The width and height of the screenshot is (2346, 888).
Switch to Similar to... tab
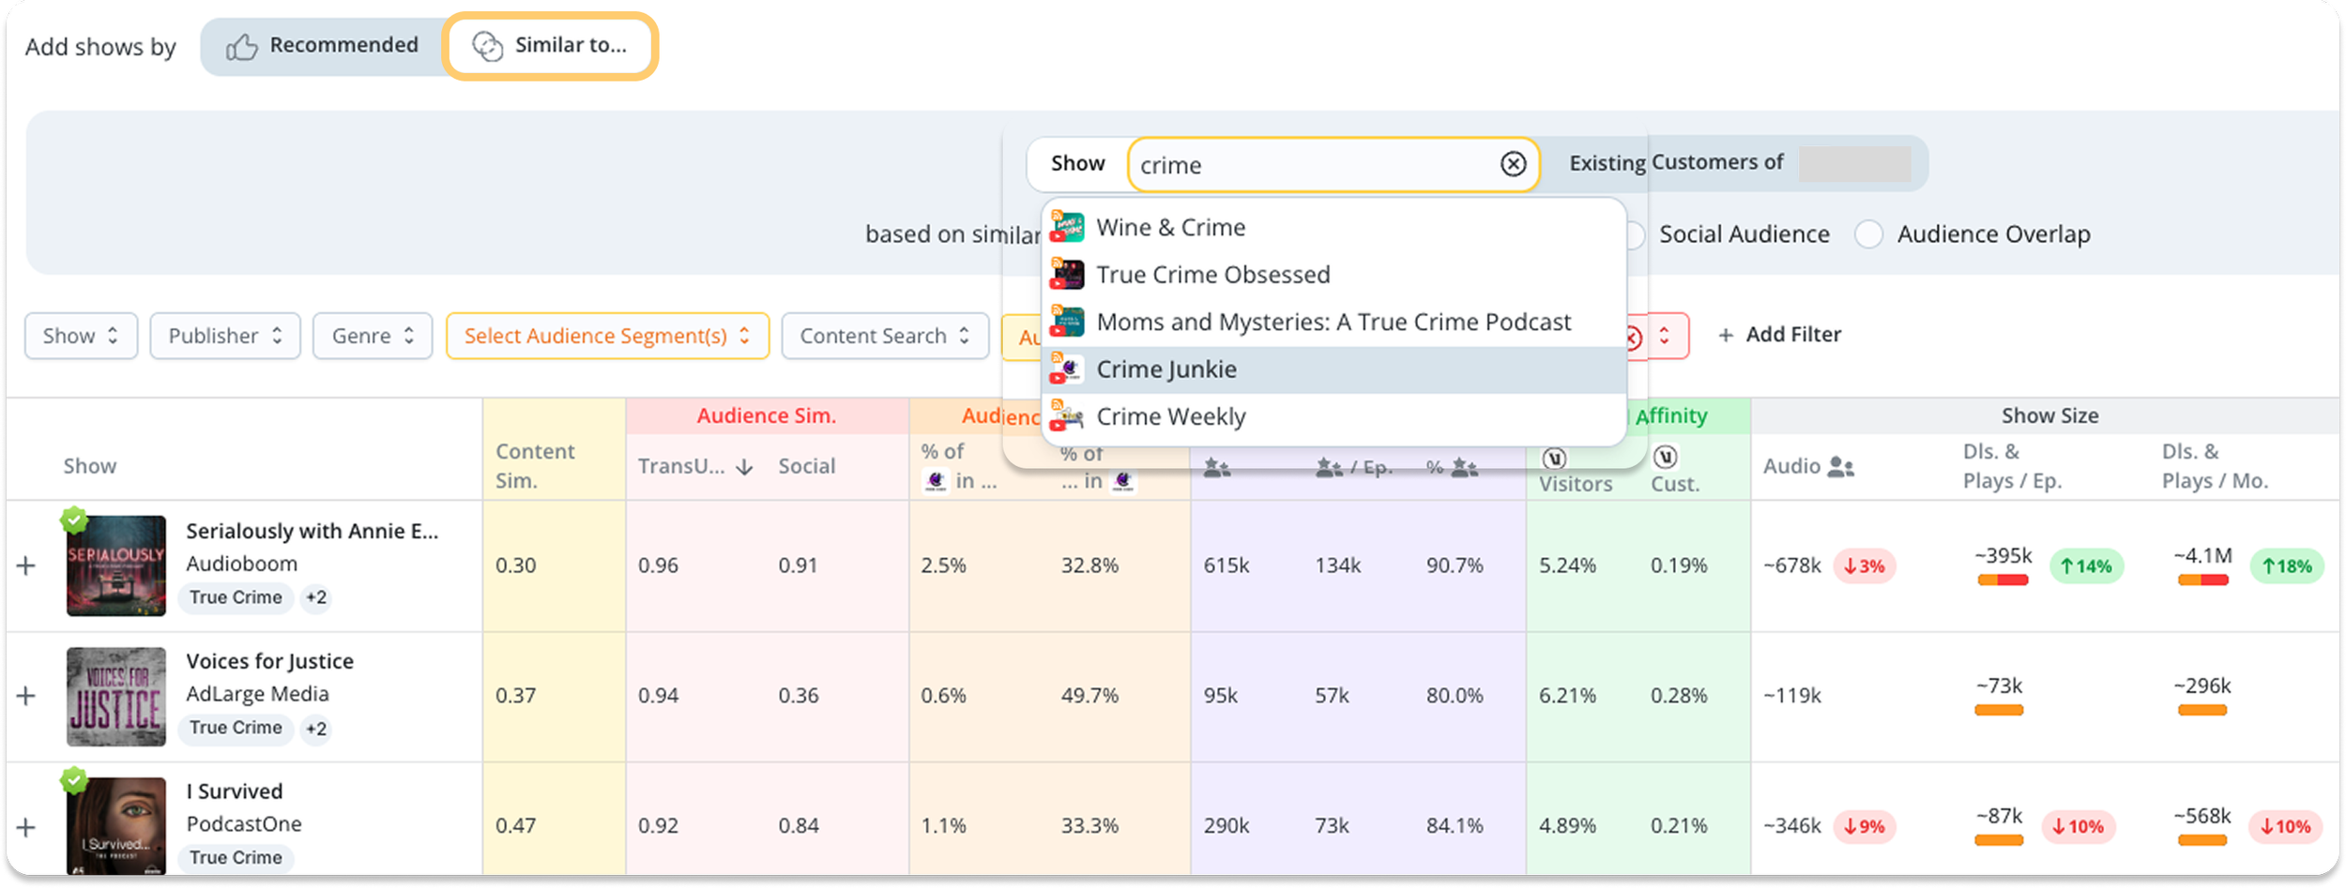coord(550,46)
